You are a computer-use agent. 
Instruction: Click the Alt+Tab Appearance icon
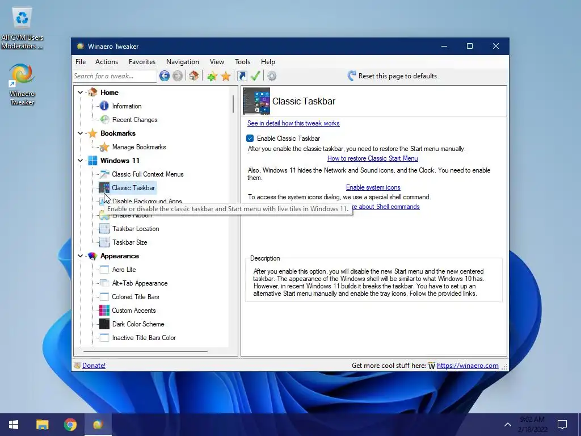pos(104,283)
